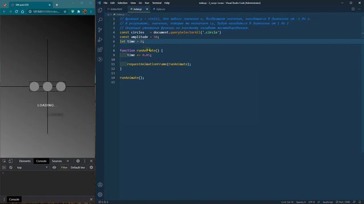Open a new browser tab
This screenshot has width=364, height=204.
coord(57,5)
